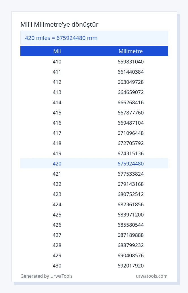Click the value 683971200
Screen dimensions: 188x293
pyautogui.click(x=131, y=215)
